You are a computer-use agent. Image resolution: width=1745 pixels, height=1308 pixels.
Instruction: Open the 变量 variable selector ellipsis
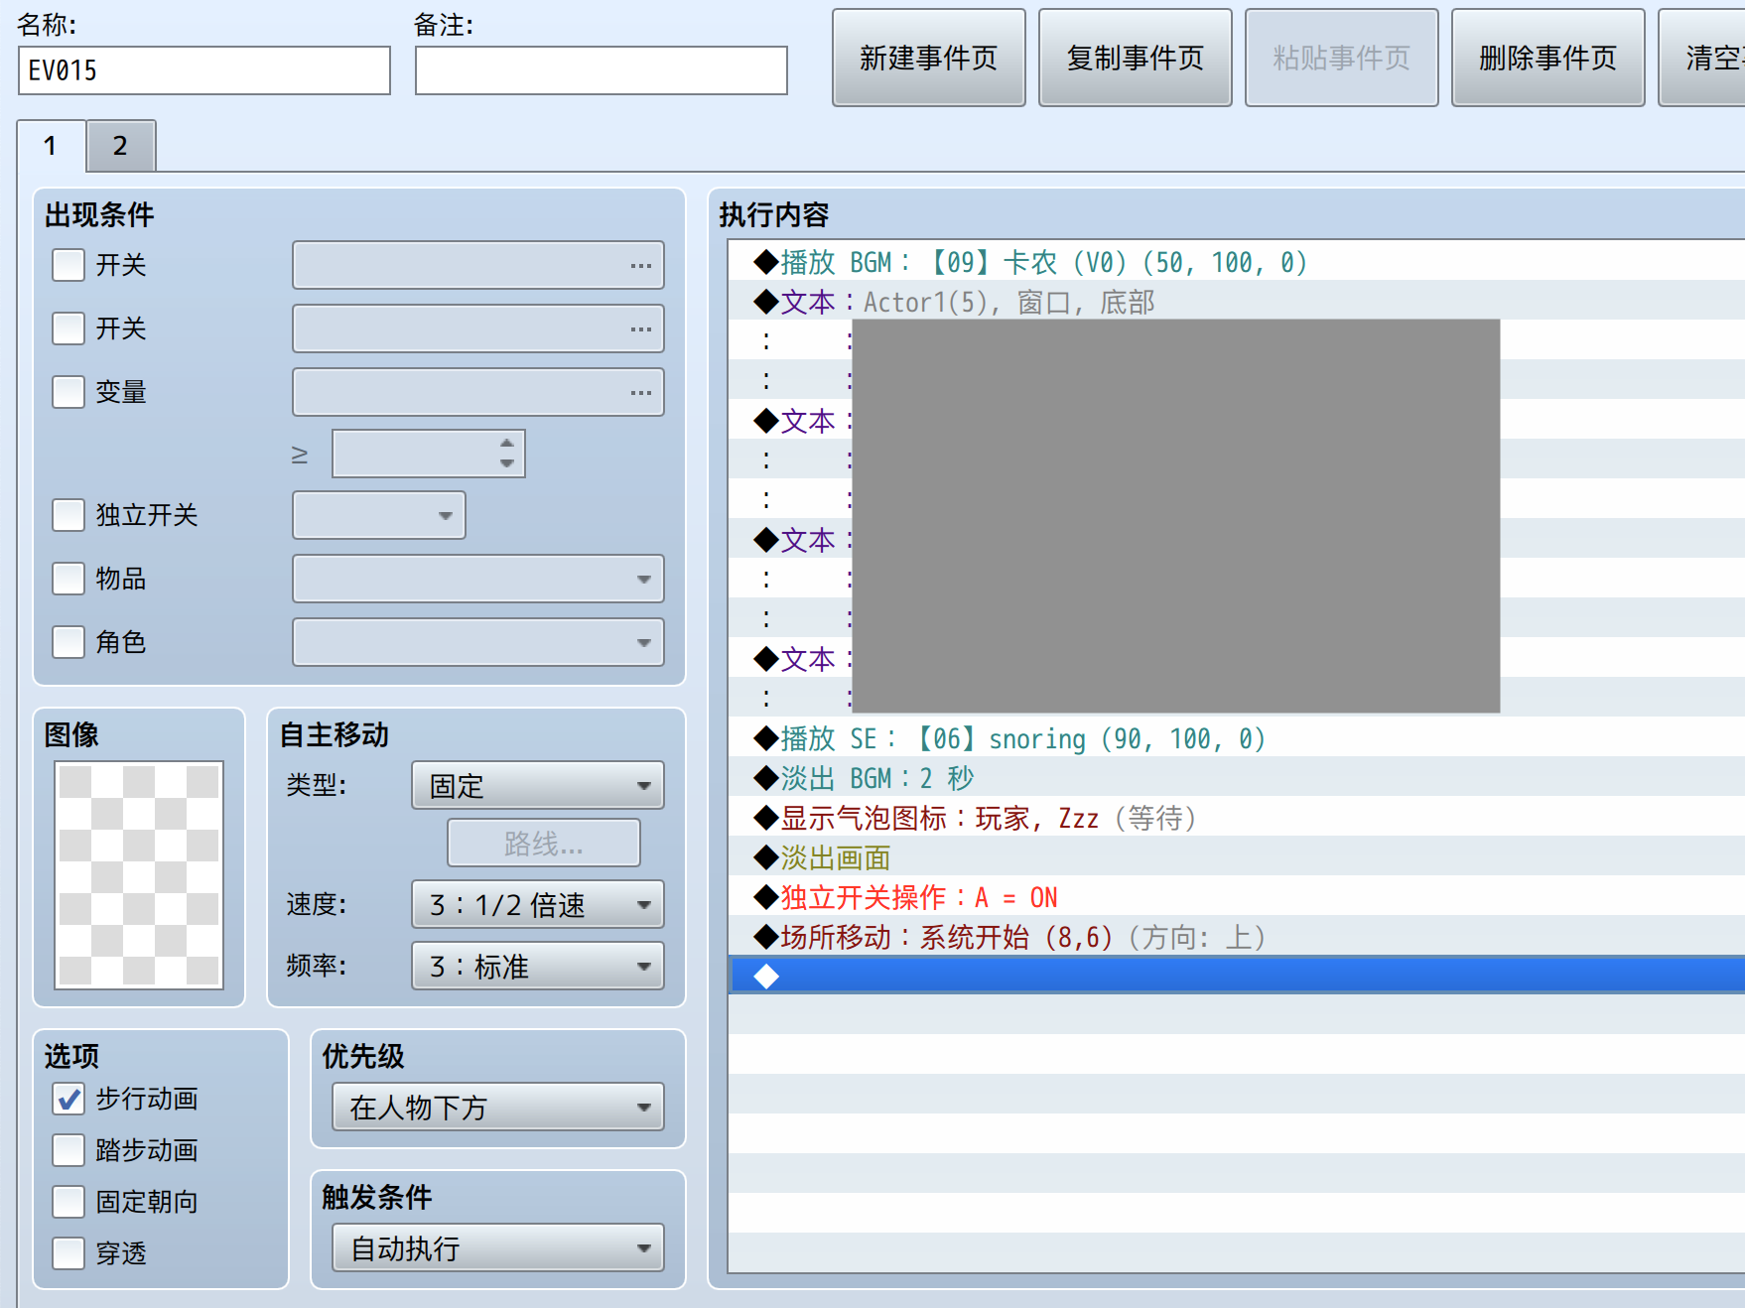pyautogui.click(x=641, y=393)
